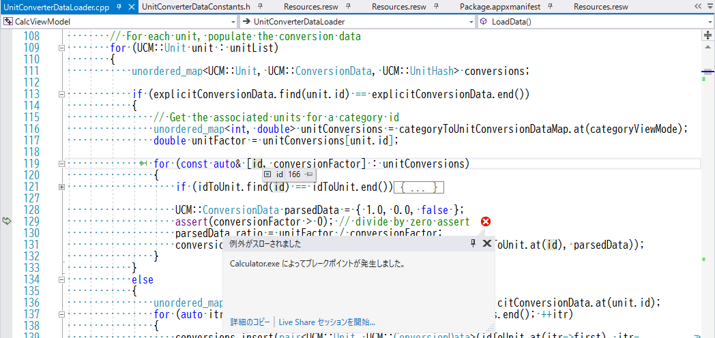Click the id value 166 in data tip
Viewport: 715px width, 338px height.
click(x=294, y=174)
